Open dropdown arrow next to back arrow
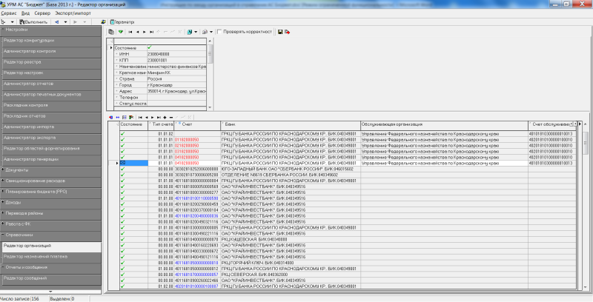593x302 pixels. (65, 22)
